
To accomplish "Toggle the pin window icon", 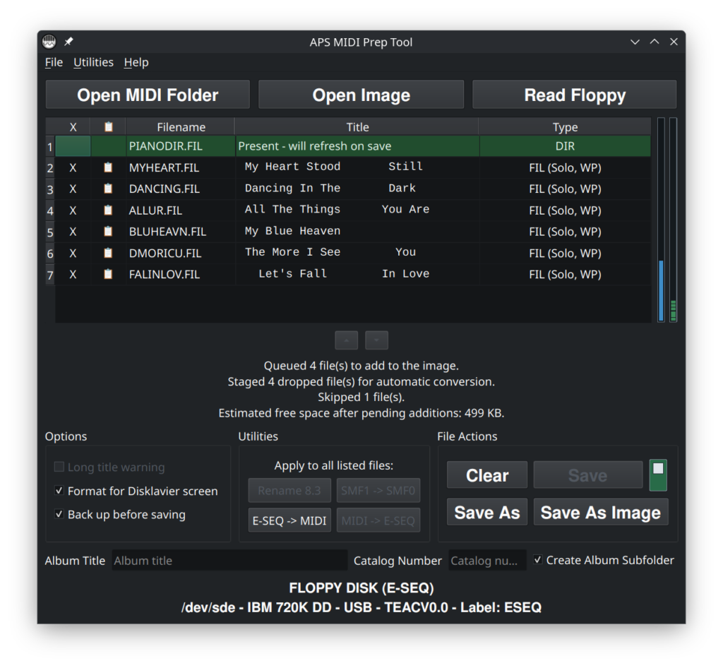I will (68, 42).
